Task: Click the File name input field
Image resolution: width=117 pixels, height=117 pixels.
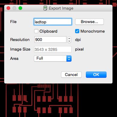Action: pos(53,22)
